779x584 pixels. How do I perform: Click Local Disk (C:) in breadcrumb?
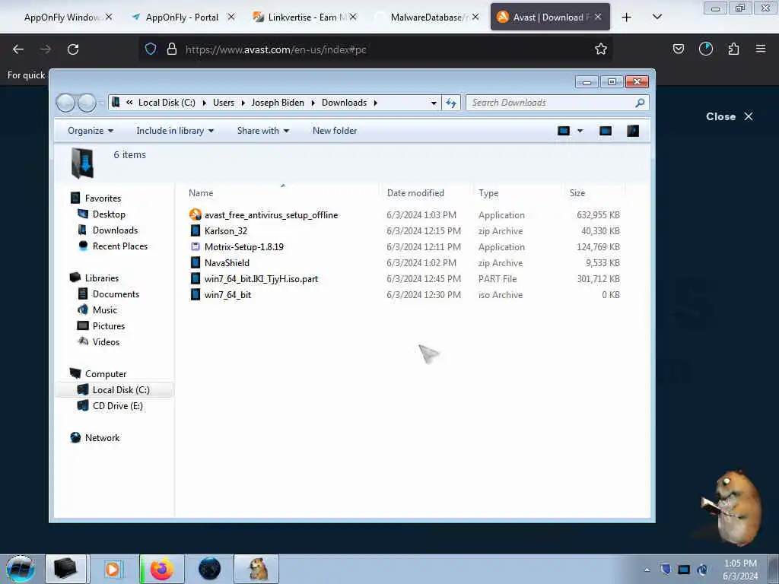coord(167,103)
